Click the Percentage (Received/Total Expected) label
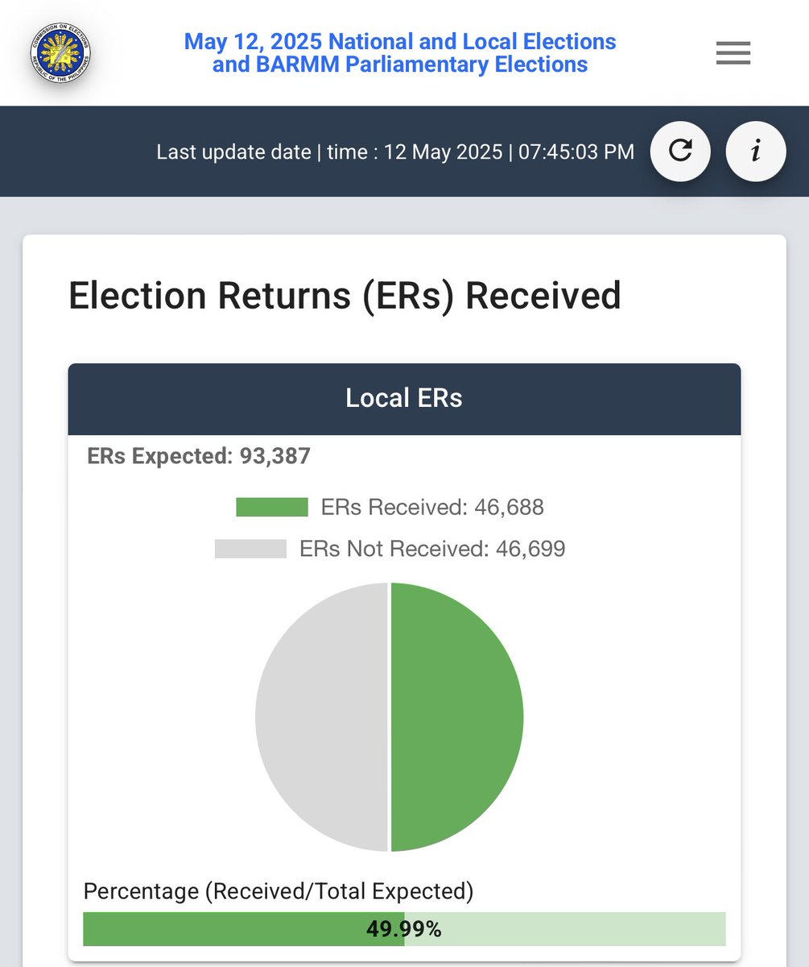Viewport: 809px width, 967px height. (x=279, y=891)
